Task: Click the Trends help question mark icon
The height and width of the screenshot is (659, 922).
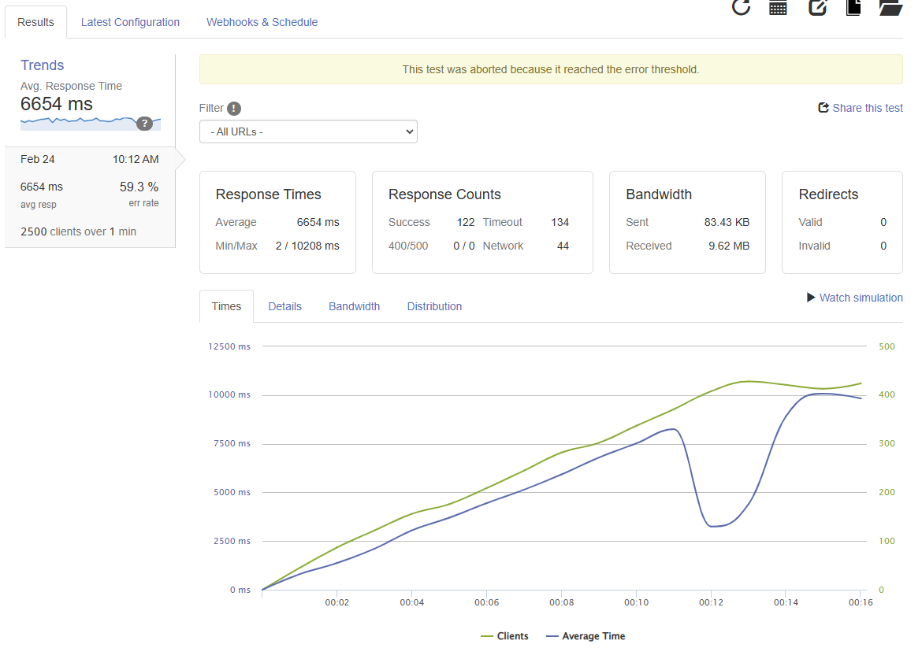Action: point(144,123)
